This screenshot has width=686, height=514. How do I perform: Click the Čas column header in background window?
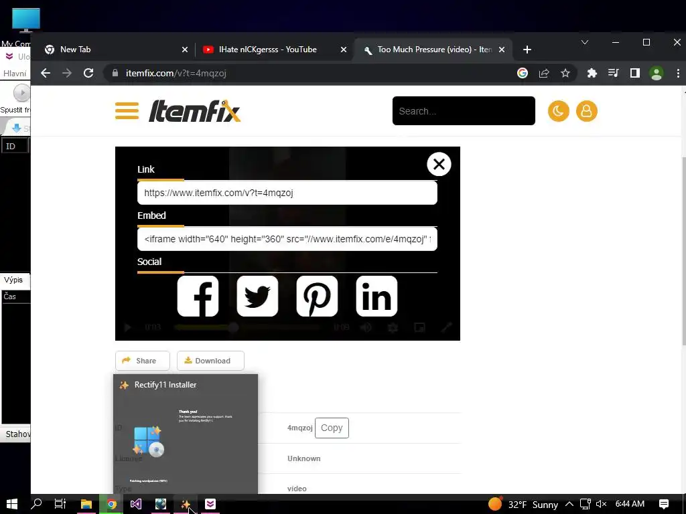click(16, 296)
